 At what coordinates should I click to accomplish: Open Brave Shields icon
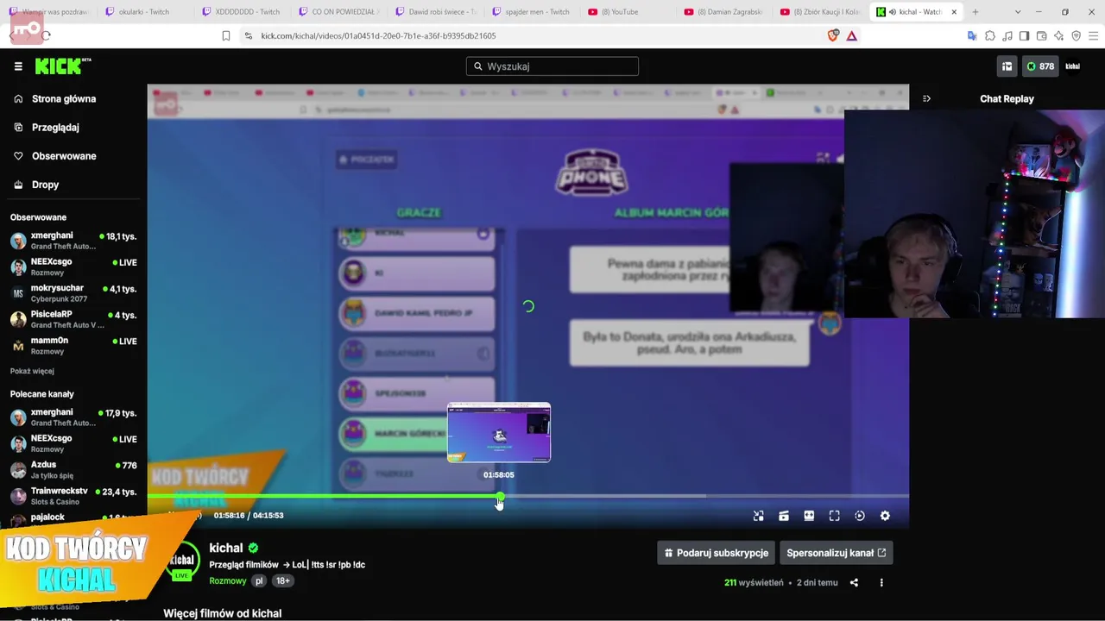click(x=833, y=35)
